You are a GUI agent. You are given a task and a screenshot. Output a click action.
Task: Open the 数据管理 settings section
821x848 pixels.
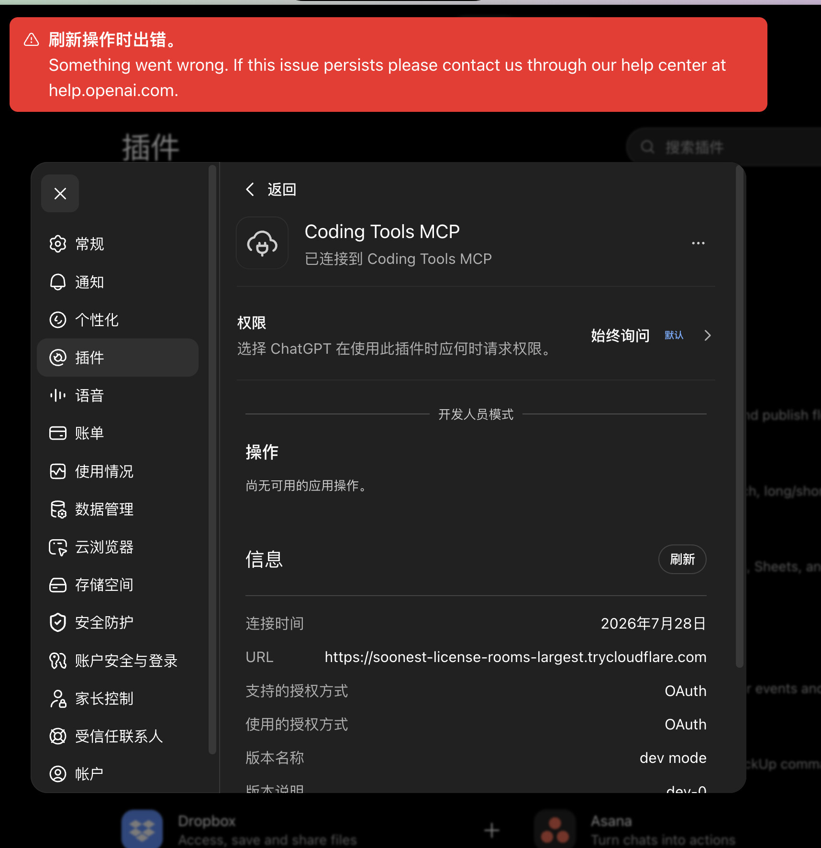118,509
